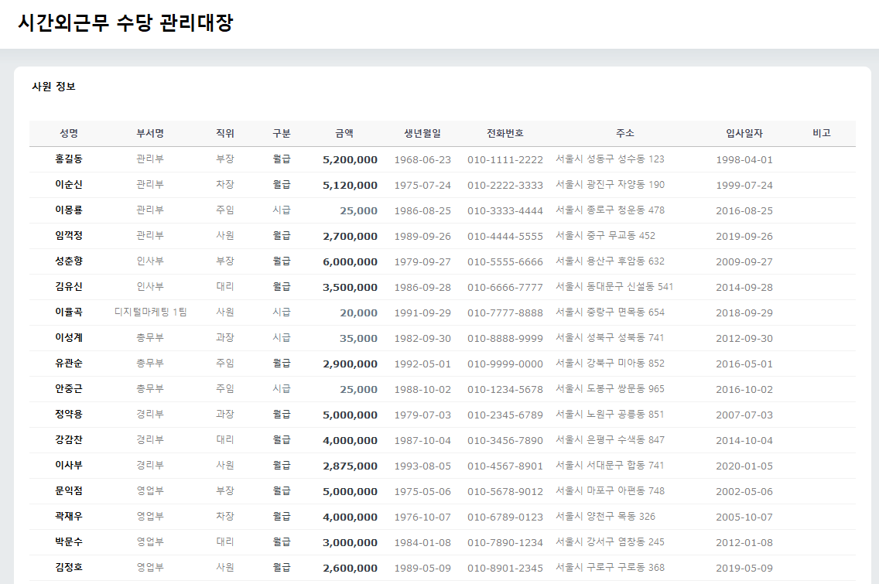Select the name 김유신
This screenshot has height=584, width=879.
[x=69, y=286]
